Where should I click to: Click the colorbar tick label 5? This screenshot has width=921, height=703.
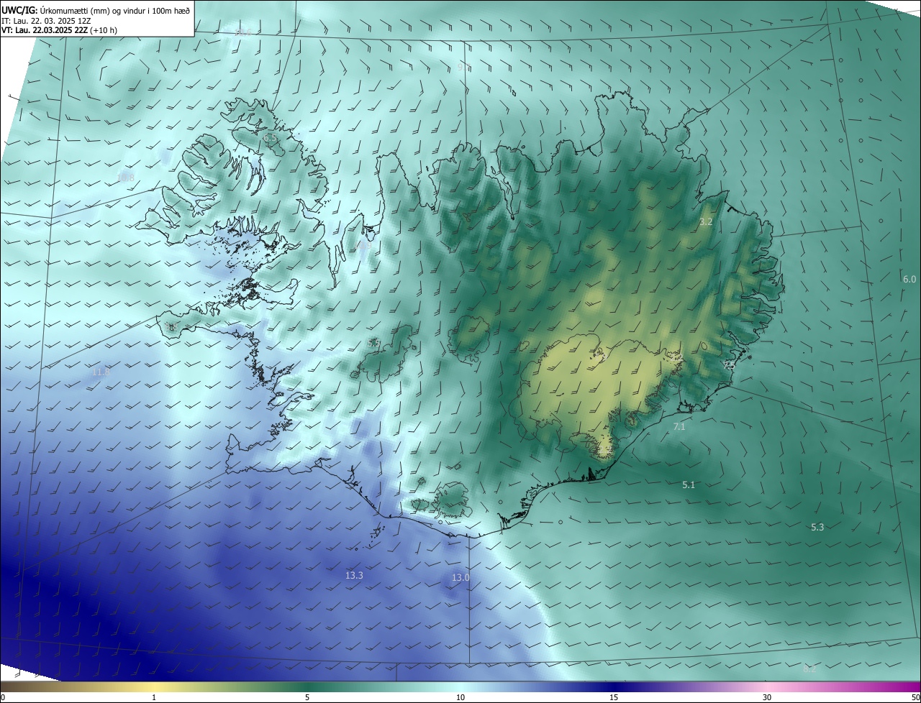307,697
